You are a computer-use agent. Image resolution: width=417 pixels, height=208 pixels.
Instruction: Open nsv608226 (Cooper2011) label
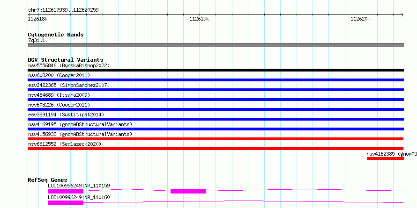click(x=59, y=105)
